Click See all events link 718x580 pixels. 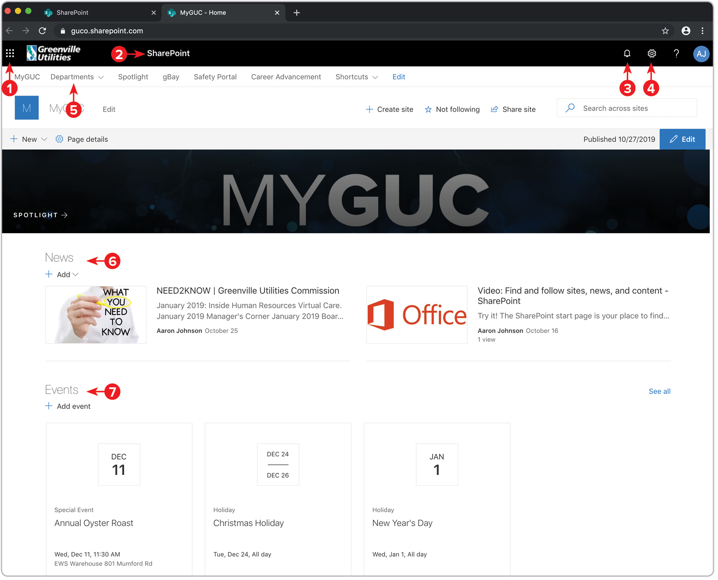pos(659,391)
